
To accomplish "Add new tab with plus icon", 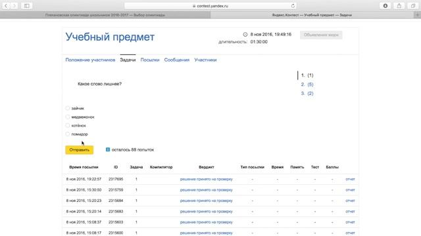I will (418, 15).
